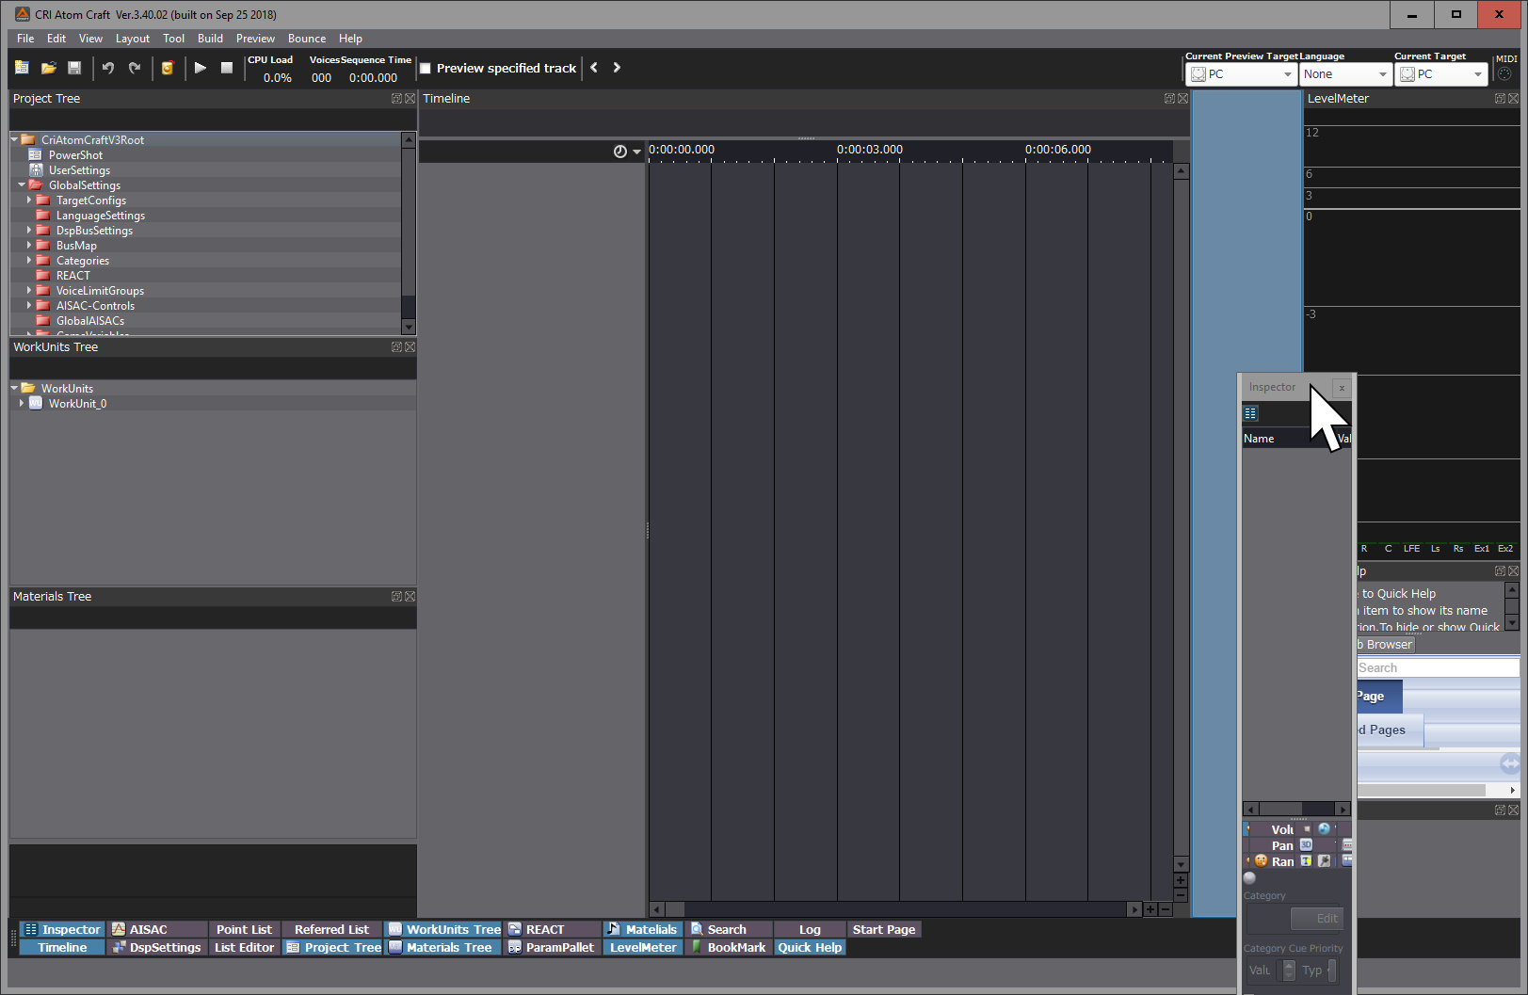This screenshot has width=1528, height=995.
Task: Close the floating Inspector window
Action: [x=1342, y=388]
